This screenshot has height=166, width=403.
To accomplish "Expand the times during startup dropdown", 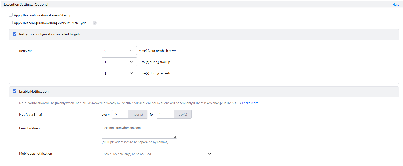I will pyautogui.click(x=119, y=62).
